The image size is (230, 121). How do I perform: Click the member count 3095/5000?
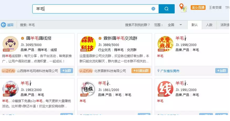[x=33, y=45]
